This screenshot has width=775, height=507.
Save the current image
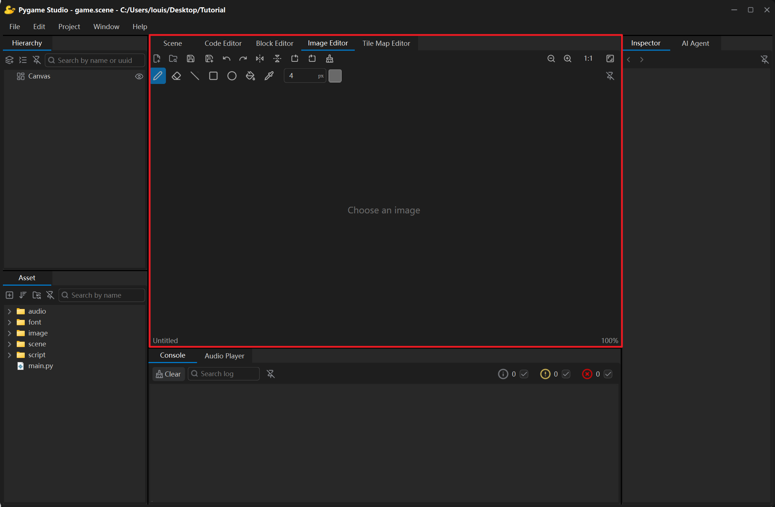[191, 59]
